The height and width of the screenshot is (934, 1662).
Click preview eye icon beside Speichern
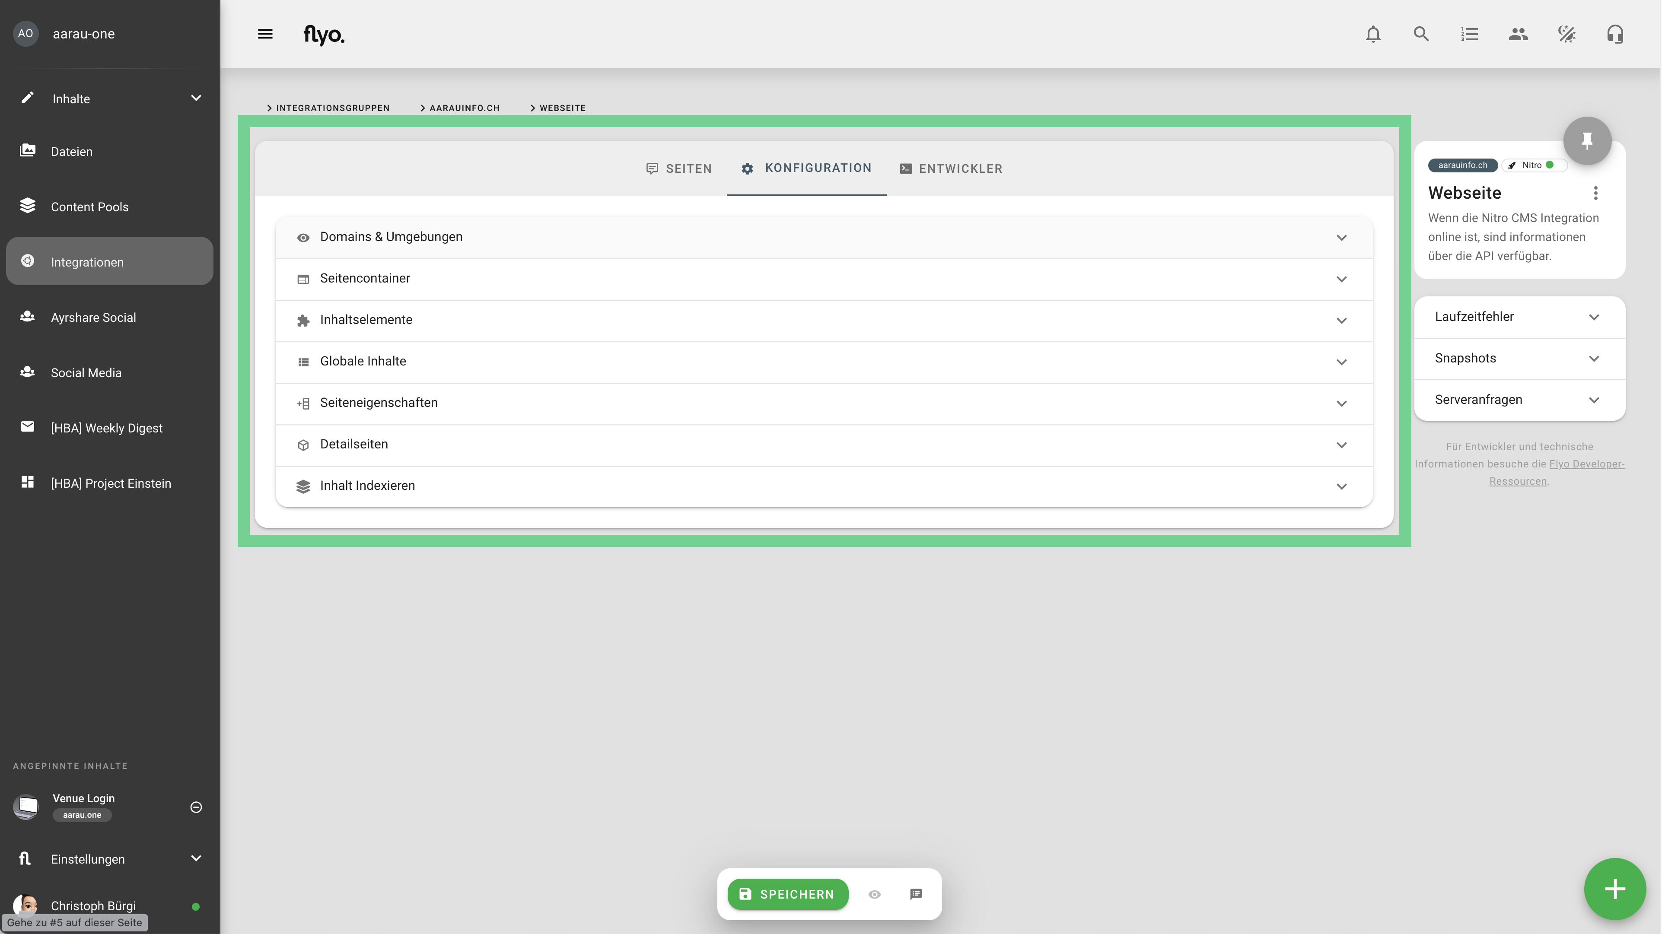[x=874, y=894]
